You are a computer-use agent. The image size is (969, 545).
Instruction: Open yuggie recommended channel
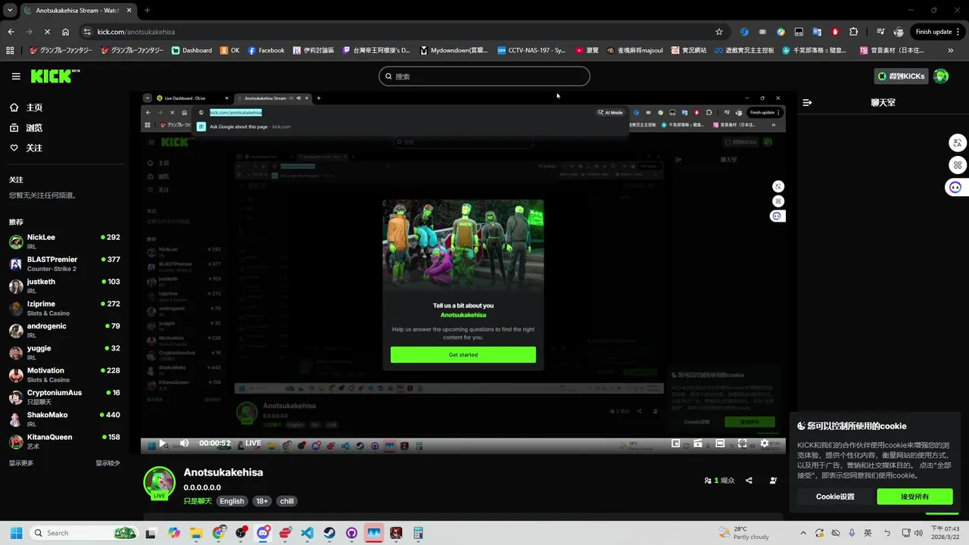pos(64,352)
